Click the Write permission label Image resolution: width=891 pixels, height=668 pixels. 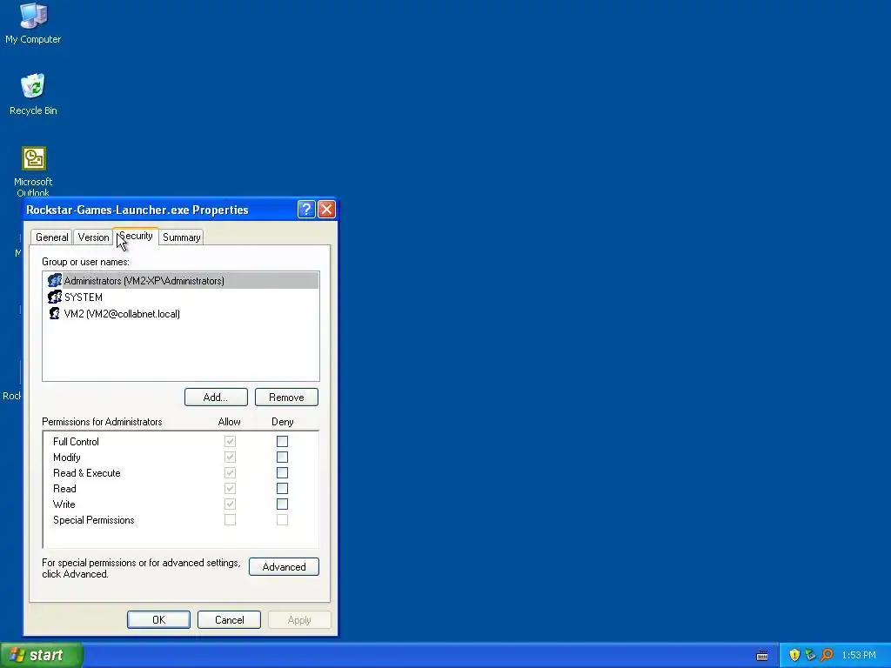(64, 504)
